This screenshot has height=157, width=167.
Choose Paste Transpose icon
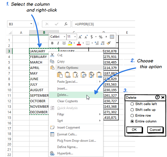pyautogui.click(x=83, y=75)
